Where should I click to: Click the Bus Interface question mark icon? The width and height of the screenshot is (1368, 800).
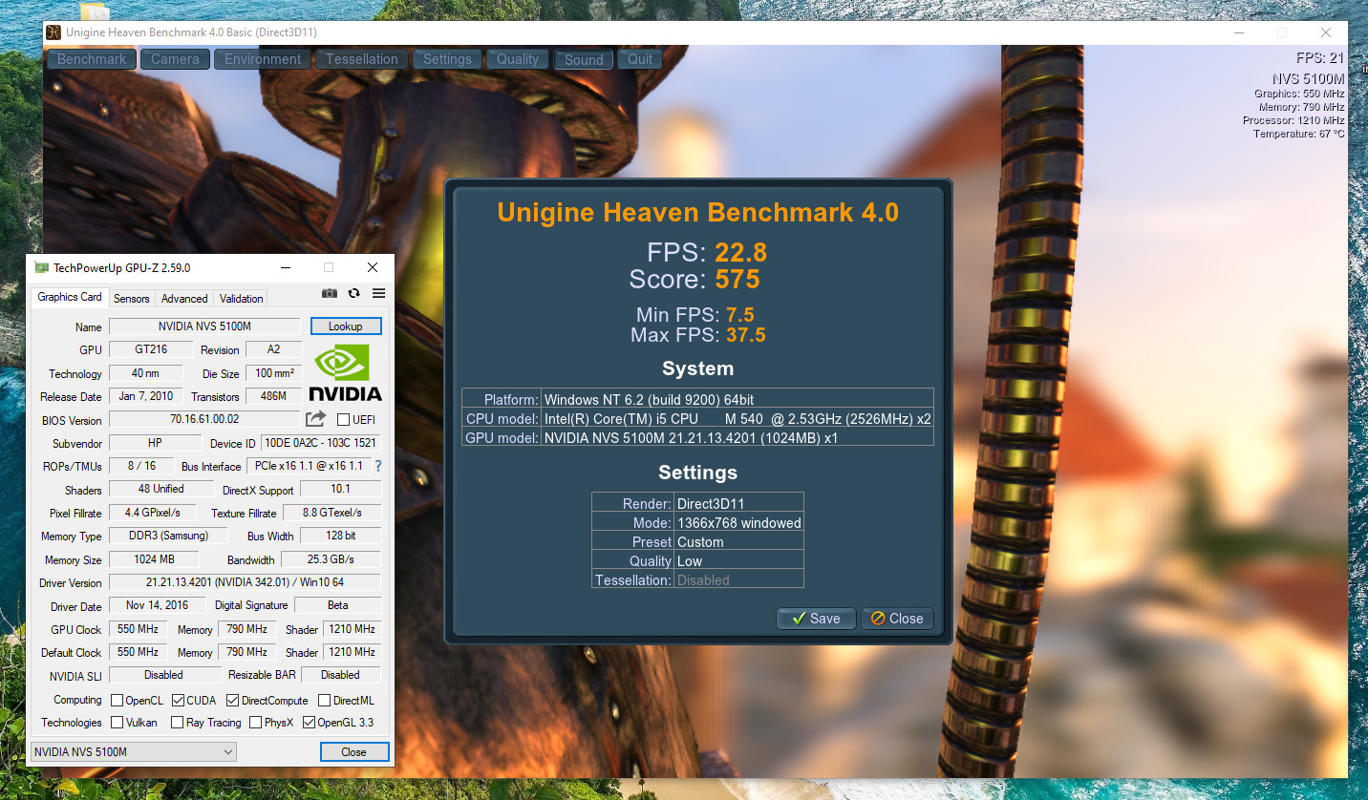pos(378,466)
